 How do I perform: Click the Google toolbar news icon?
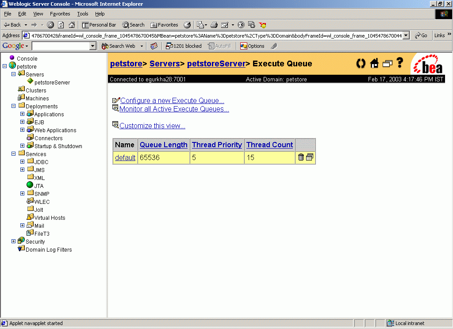pos(154,46)
